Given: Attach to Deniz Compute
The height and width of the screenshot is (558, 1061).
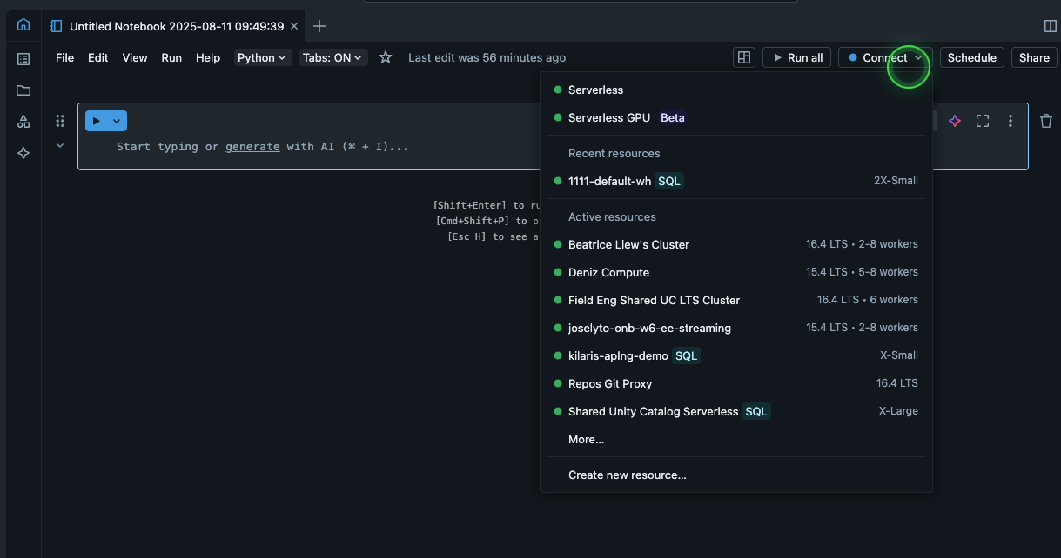Looking at the screenshot, I should coord(736,272).
